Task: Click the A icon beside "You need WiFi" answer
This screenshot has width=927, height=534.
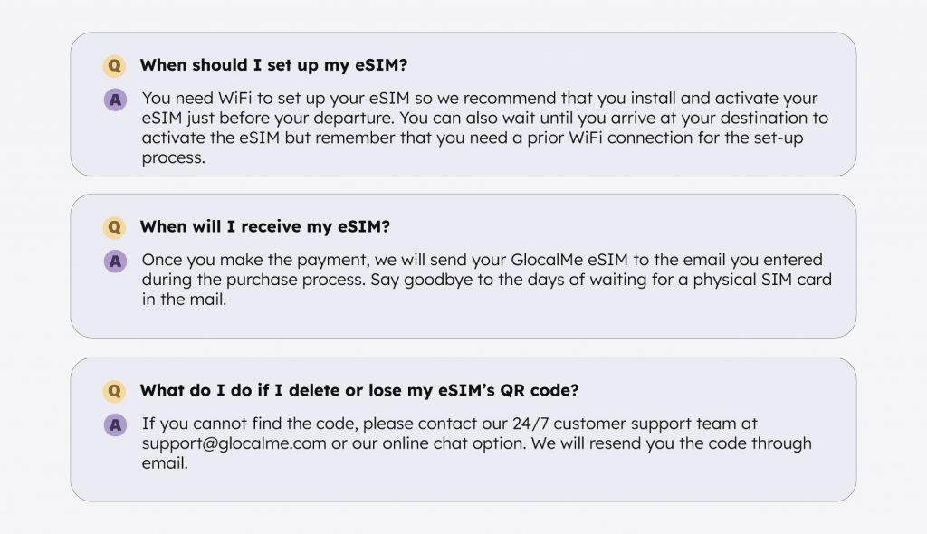Action: (115, 100)
